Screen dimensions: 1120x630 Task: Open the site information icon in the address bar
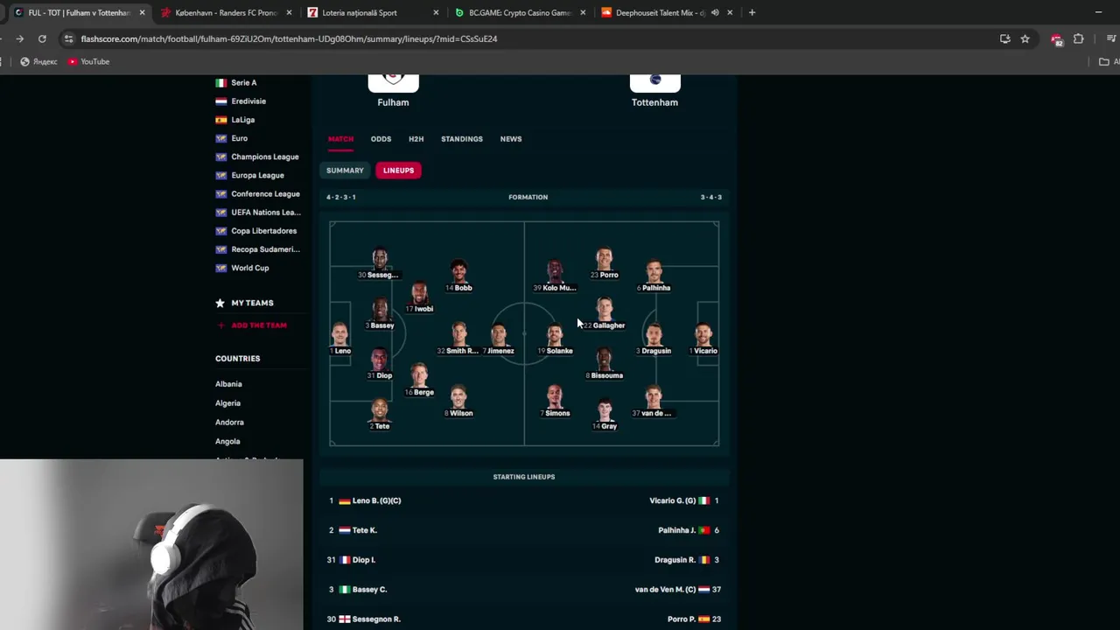point(68,38)
